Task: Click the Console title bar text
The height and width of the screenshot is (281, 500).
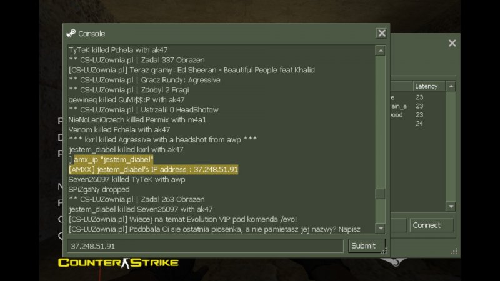Action: [91, 34]
